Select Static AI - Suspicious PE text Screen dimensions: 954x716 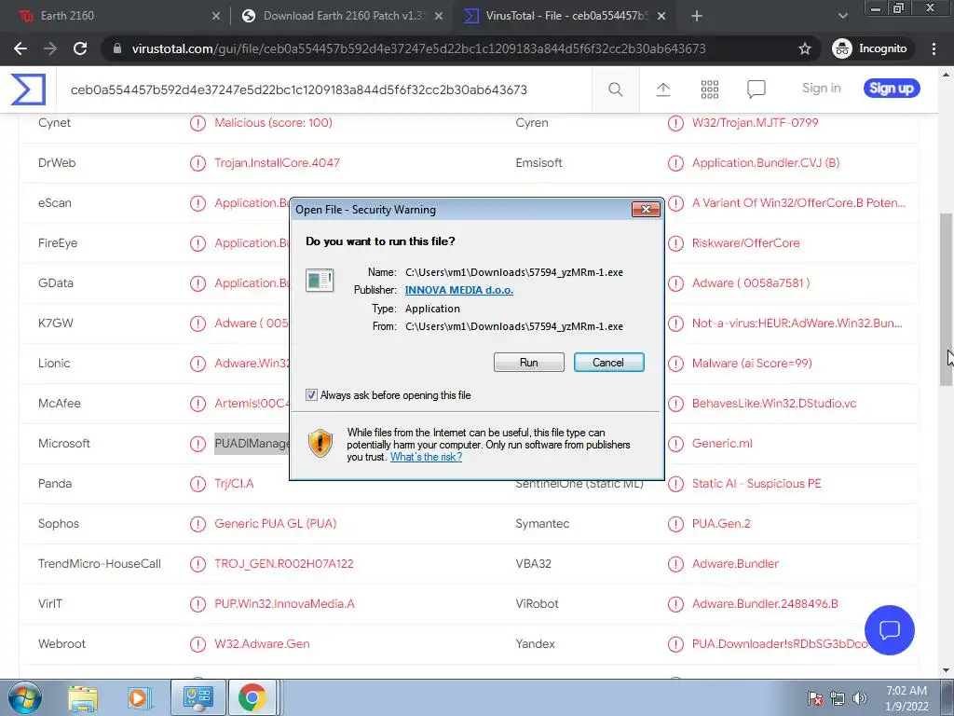tap(756, 483)
